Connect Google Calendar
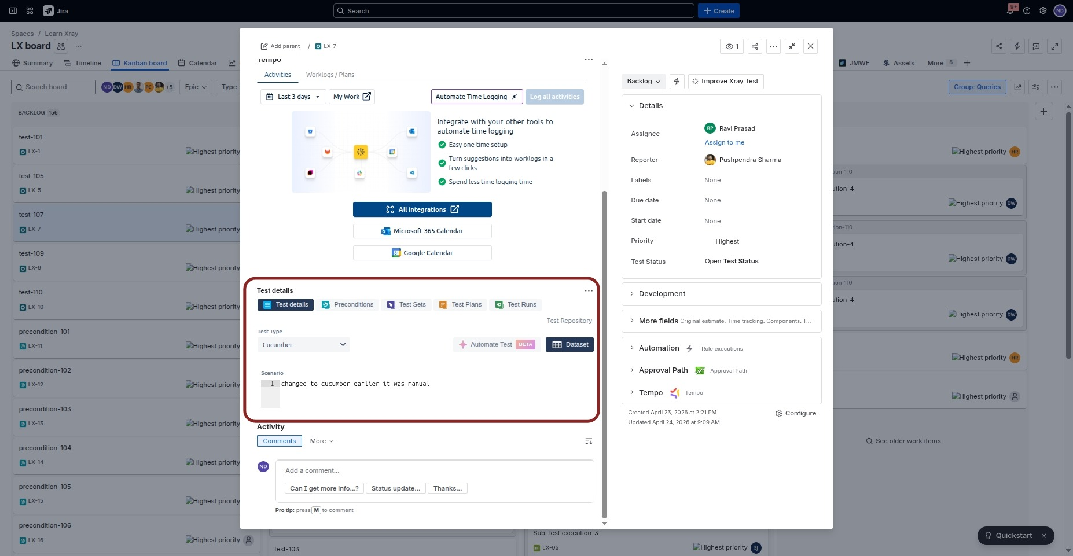The height and width of the screenshot is (556, 1073). [x=422, y=253]
